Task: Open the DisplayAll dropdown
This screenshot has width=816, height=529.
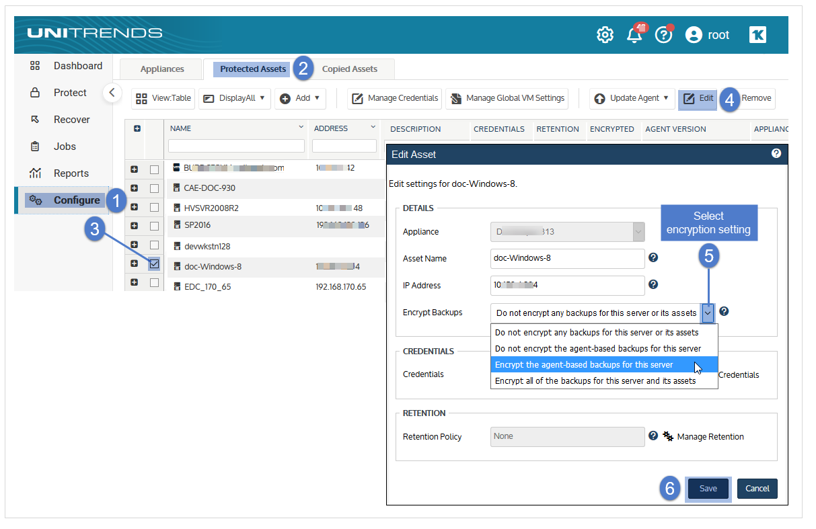Action: coord(235,98)
